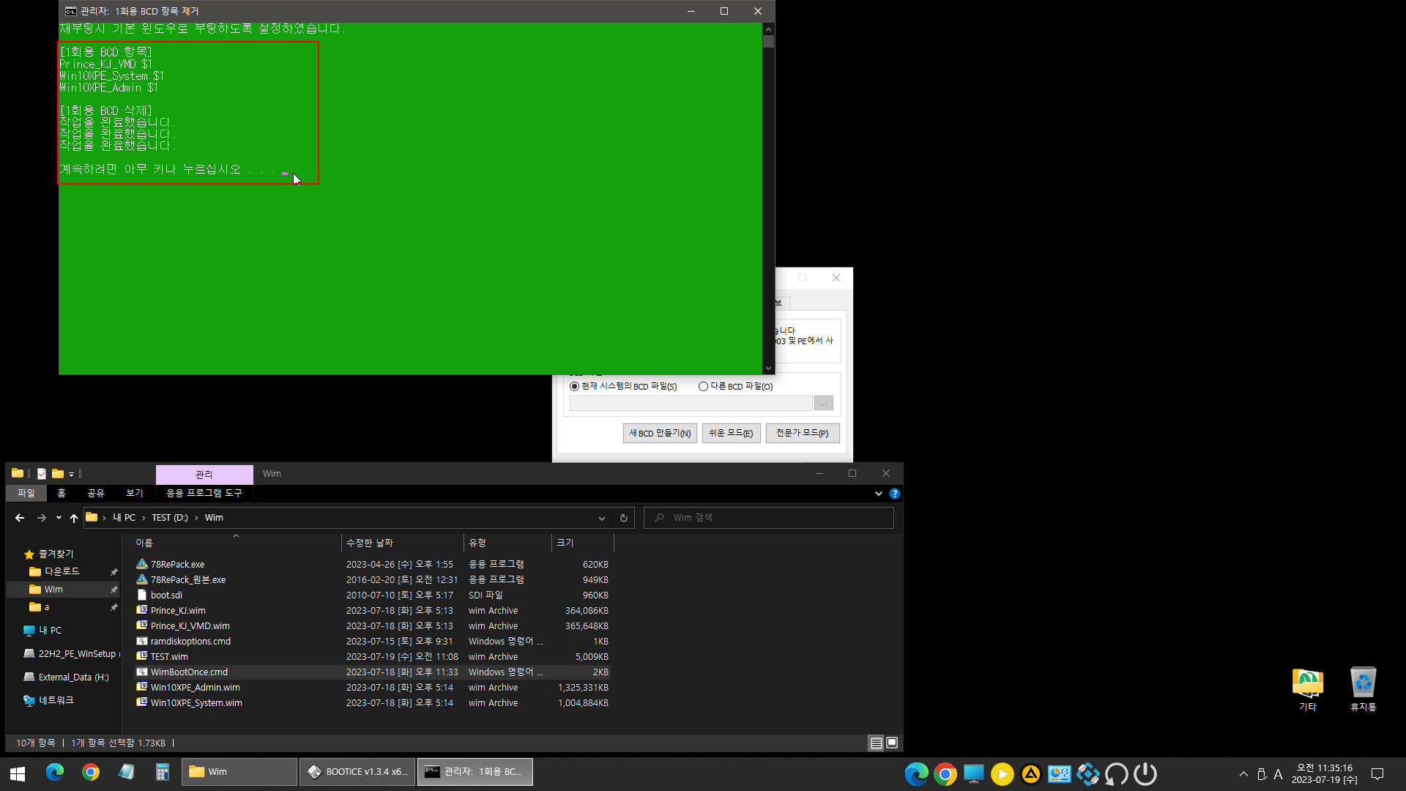The width and height of the screenshot is (1406, 791).
Task: Switch to Wim explorer taskbar button
Action: pos(239,772)
